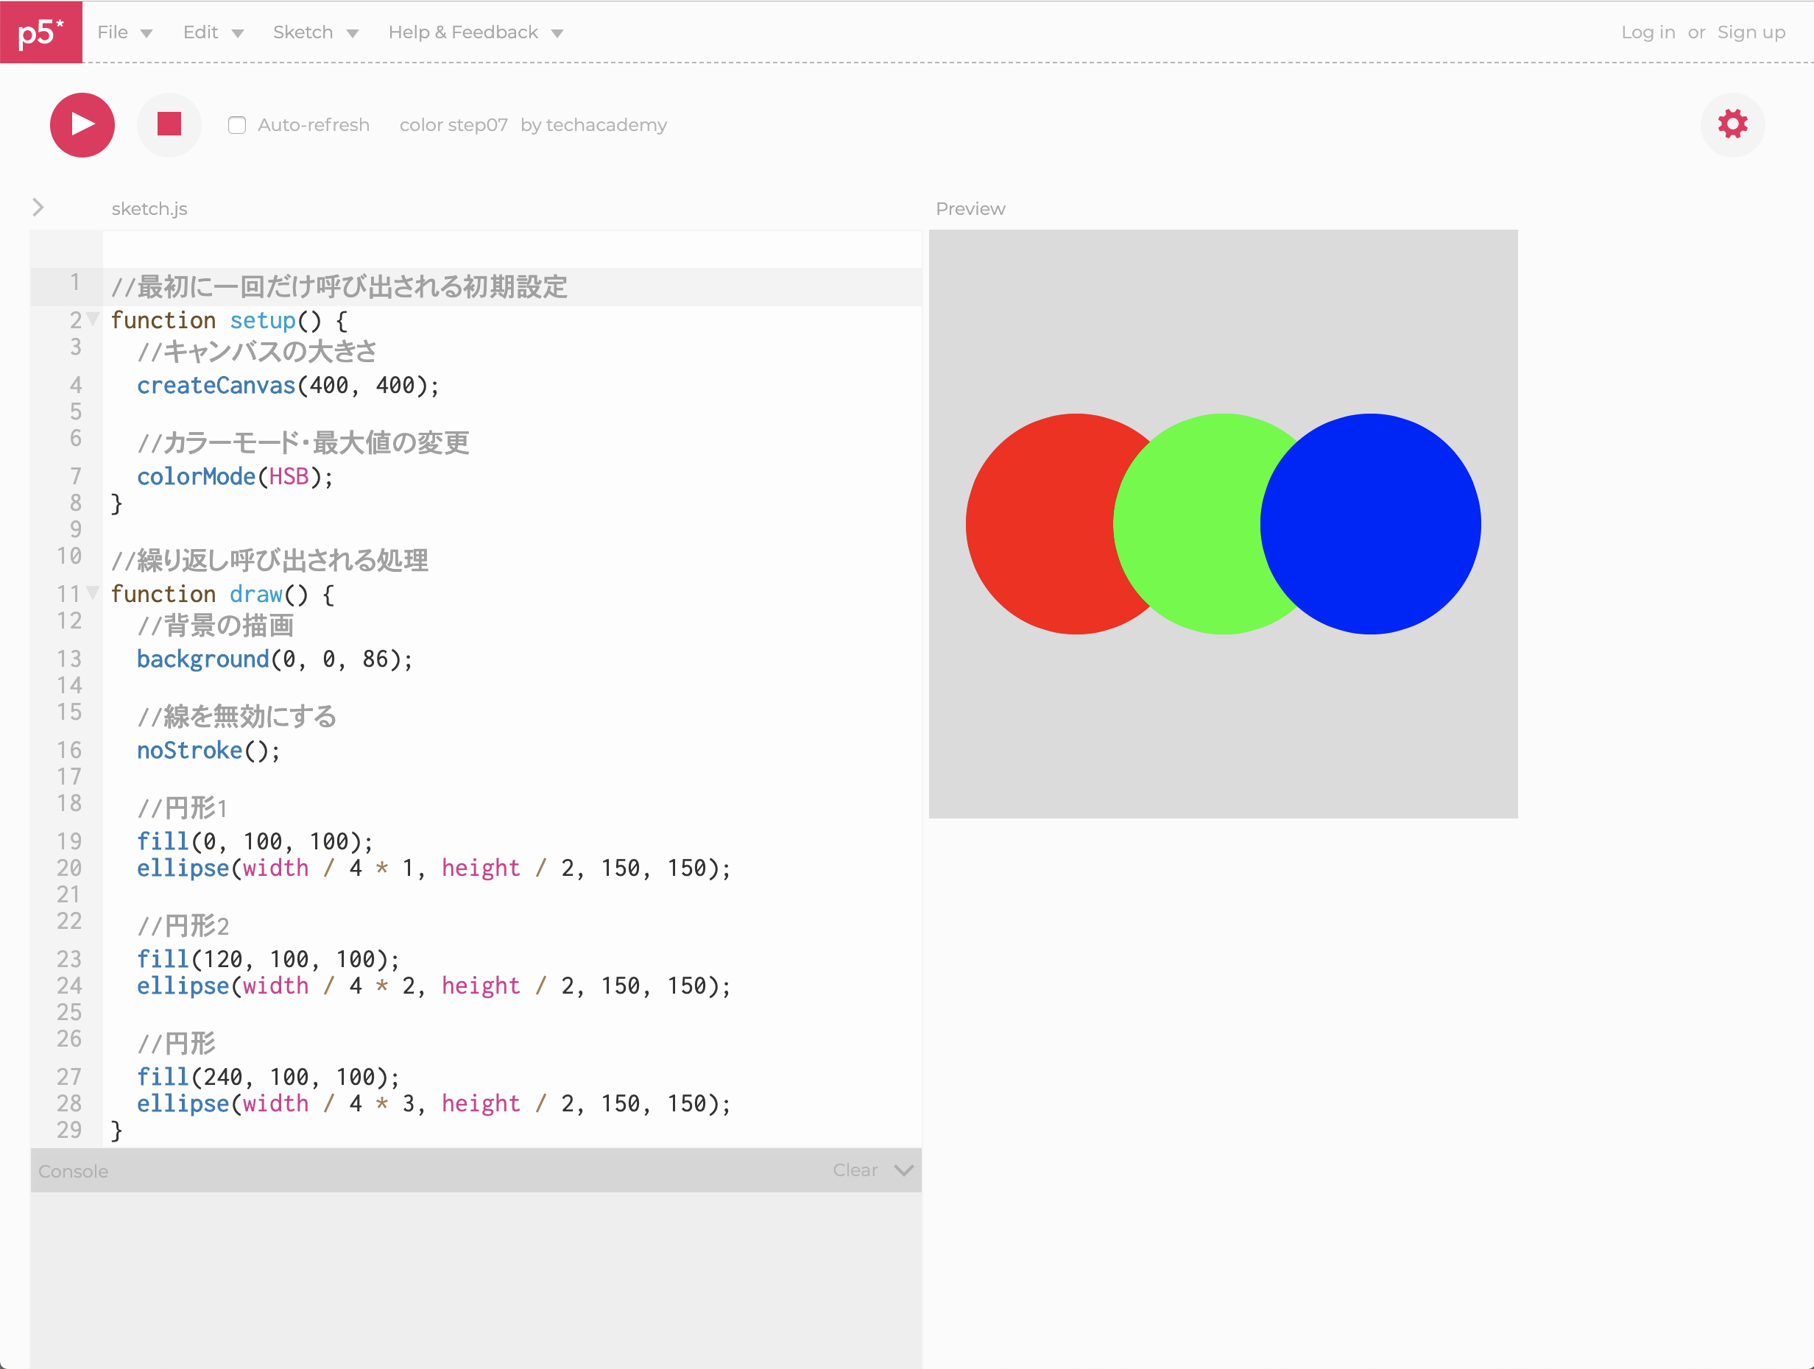Expand the Help & Feedback dropdown
Viewport: 1814px width, 1369px height.
[476, 32]
